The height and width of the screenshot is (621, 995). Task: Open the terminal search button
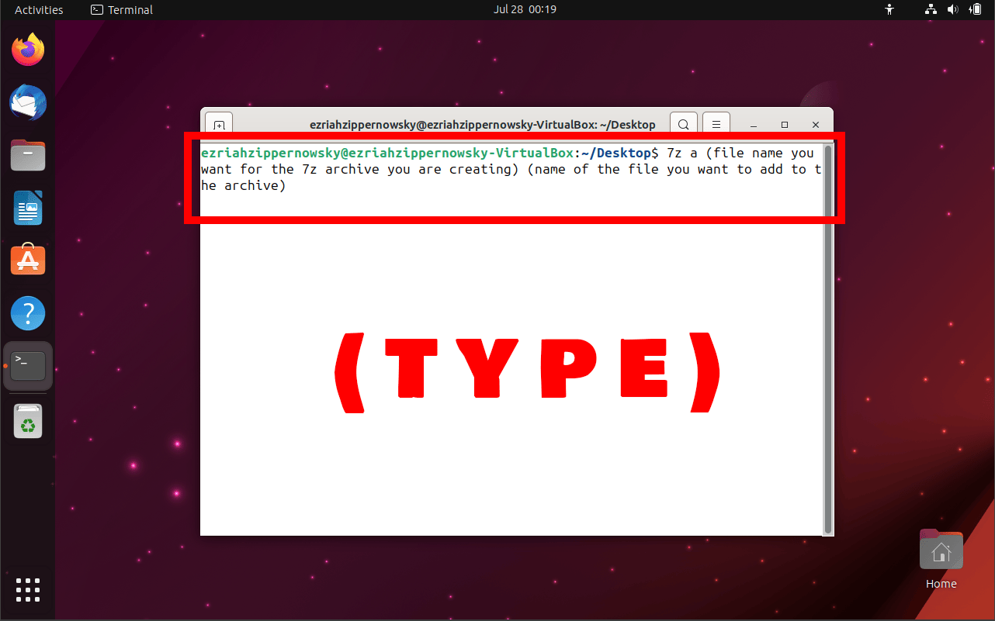tap(683, 124)
